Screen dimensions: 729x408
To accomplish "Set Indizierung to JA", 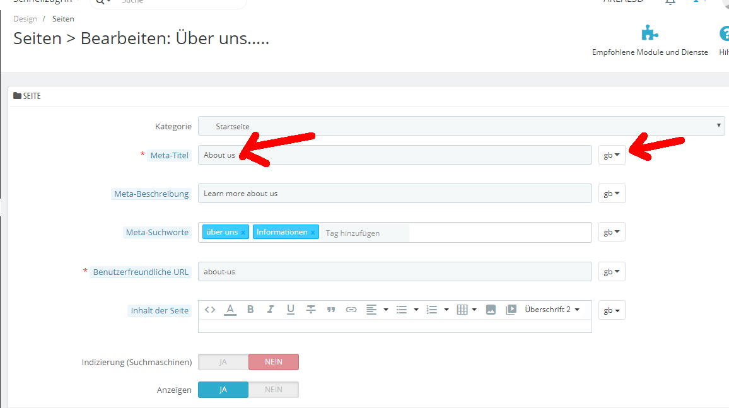I will click(x=223, y=362).
